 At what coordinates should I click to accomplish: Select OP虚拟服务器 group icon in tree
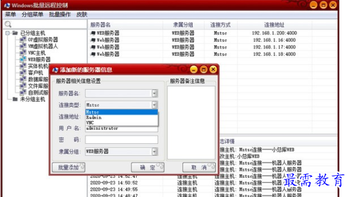coord(23,40)
